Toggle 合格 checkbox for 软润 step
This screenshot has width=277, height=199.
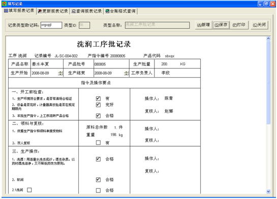click(98, 180)
